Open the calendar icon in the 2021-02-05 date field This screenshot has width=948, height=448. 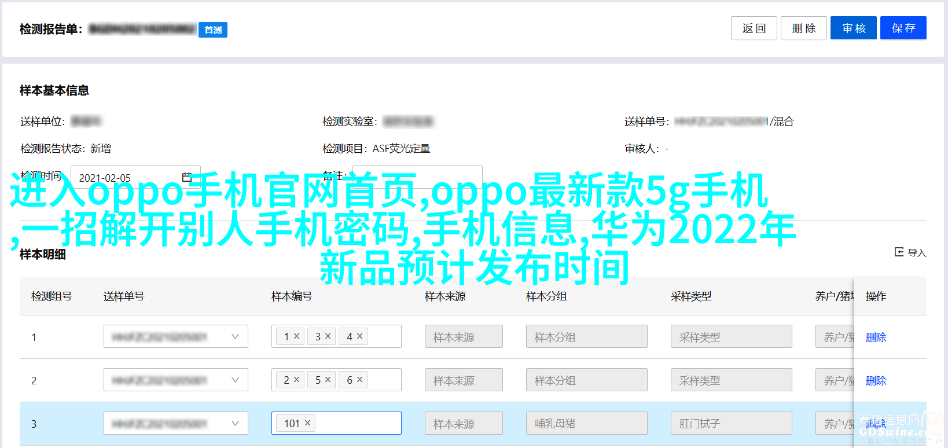point(187,177)
